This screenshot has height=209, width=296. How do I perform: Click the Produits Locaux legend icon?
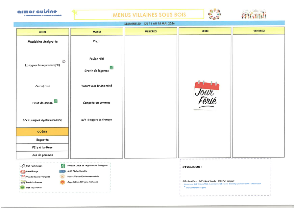[23, 182]
